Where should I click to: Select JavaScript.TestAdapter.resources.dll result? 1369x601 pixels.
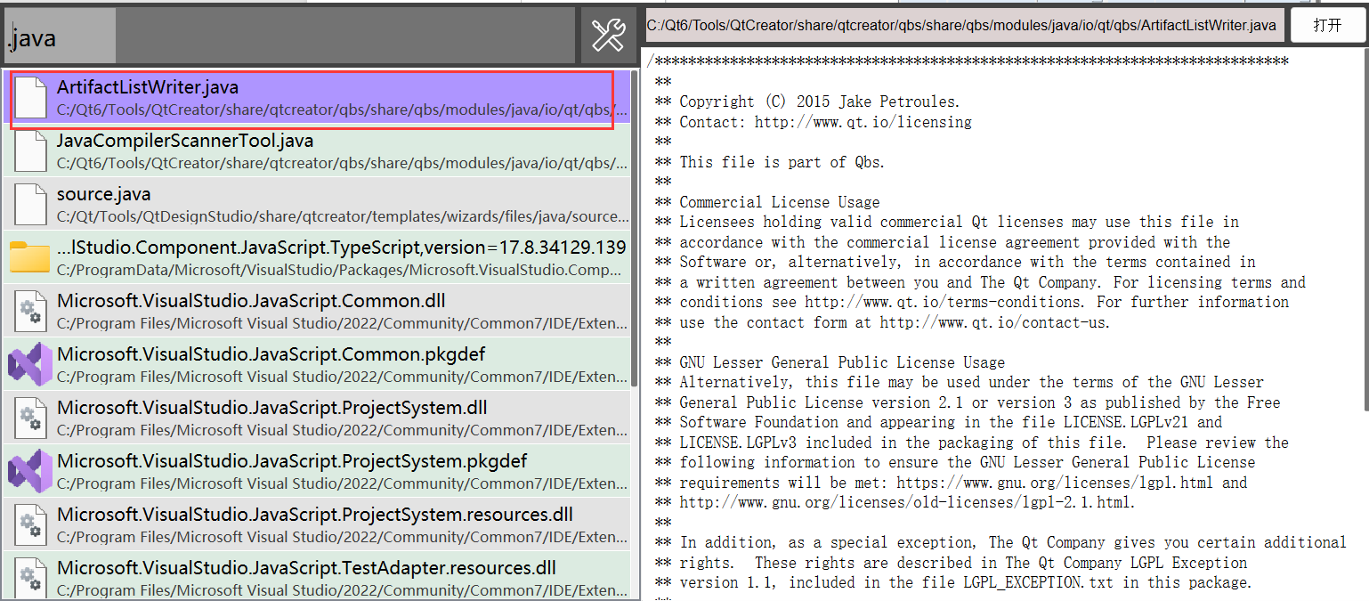pos(316,576)
